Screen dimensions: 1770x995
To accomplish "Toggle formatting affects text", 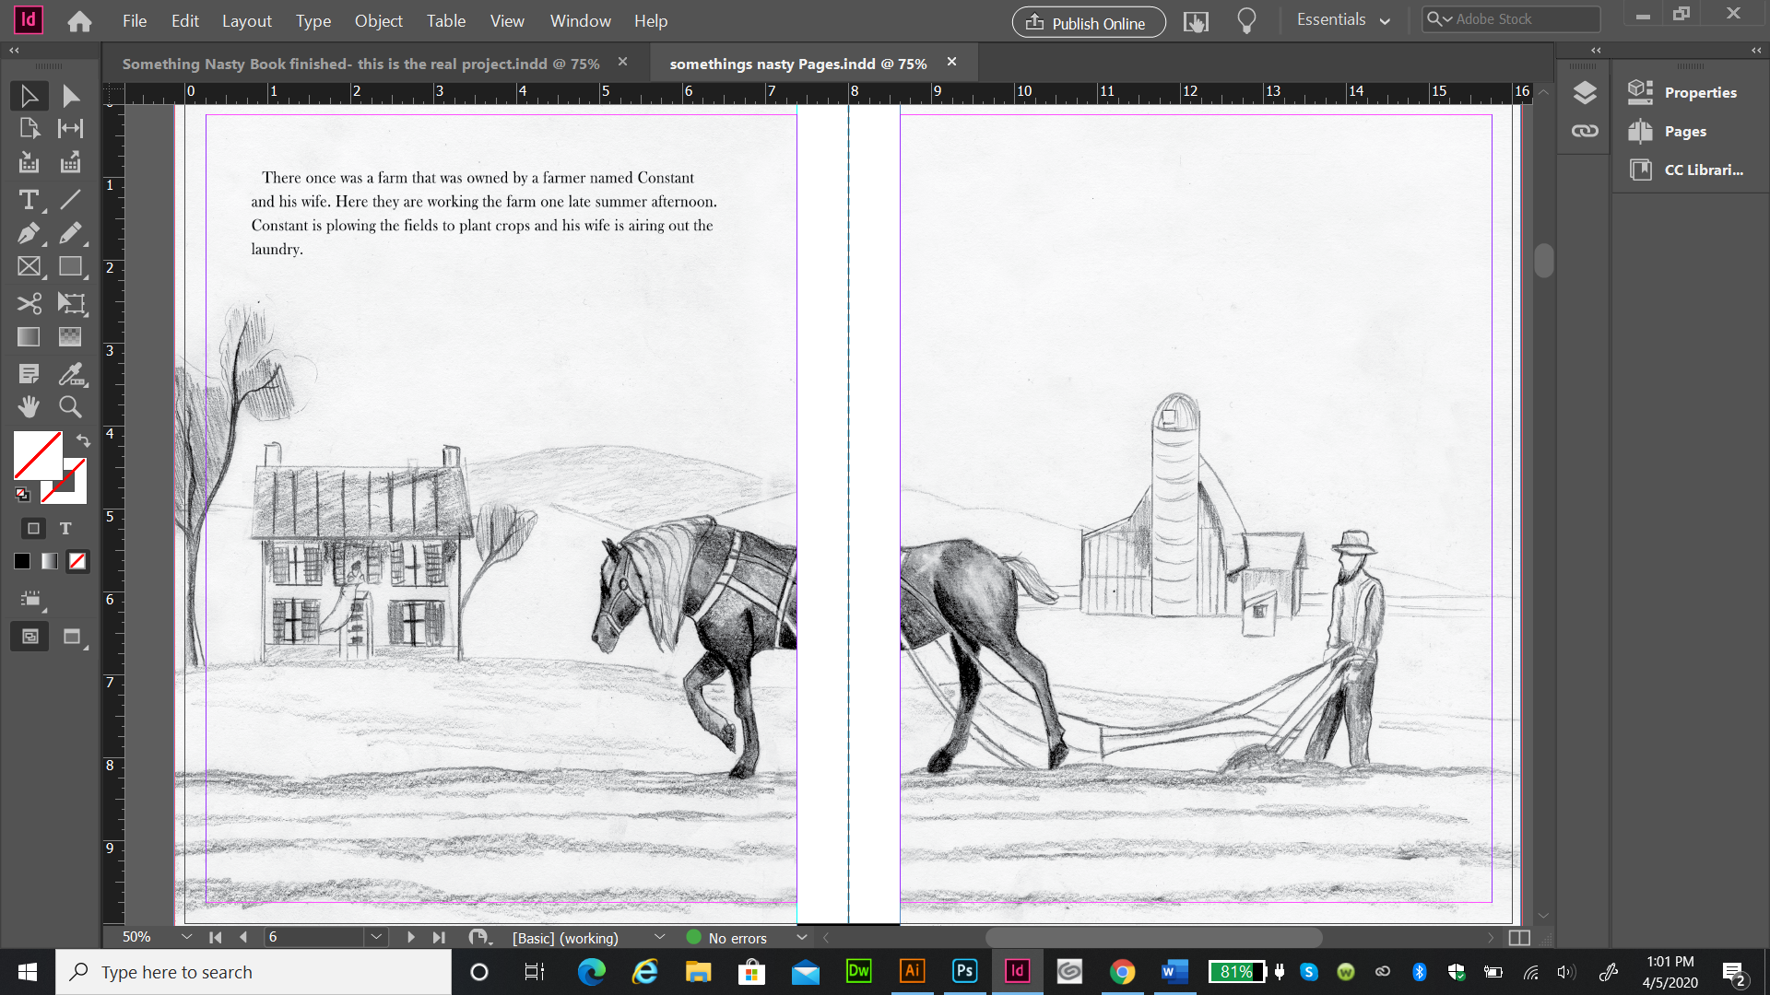I will click(x=65, y=528).
